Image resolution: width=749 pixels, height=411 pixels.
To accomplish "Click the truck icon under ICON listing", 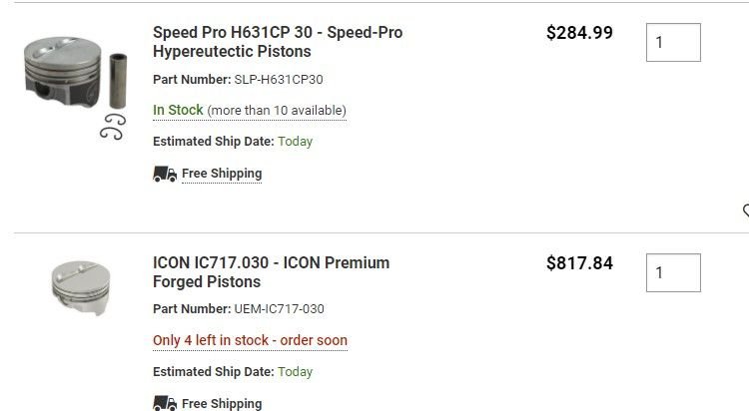I will pyautogui.click(x=165, y=403).
